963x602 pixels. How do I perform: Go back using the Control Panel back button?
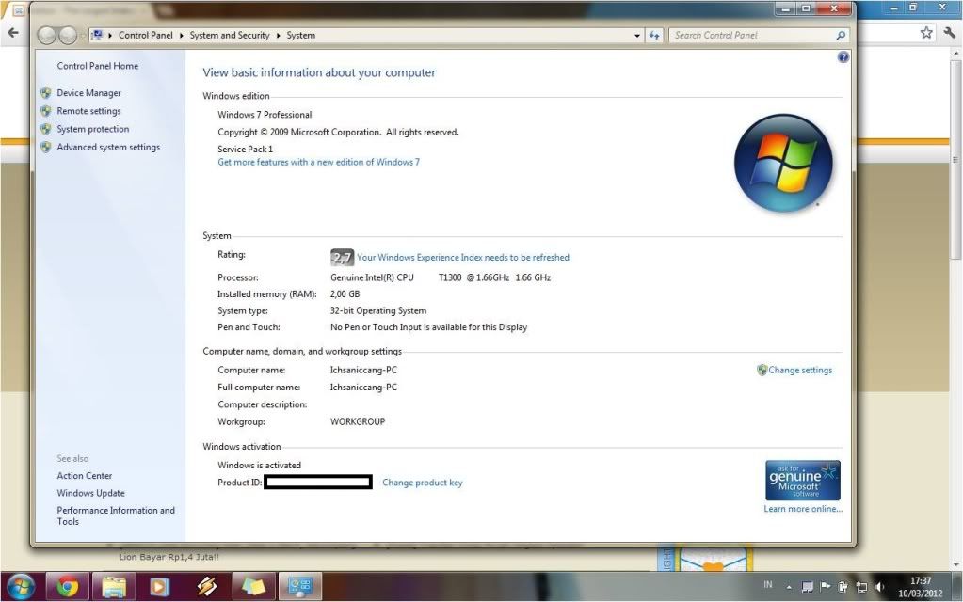[47, 36]
